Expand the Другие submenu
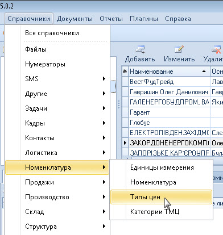This screenshot has width=223, height=235. pyautogui.click(x=57, y=94)
